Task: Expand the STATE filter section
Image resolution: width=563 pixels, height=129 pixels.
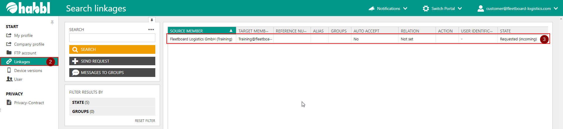Action: tap(112, 102)
